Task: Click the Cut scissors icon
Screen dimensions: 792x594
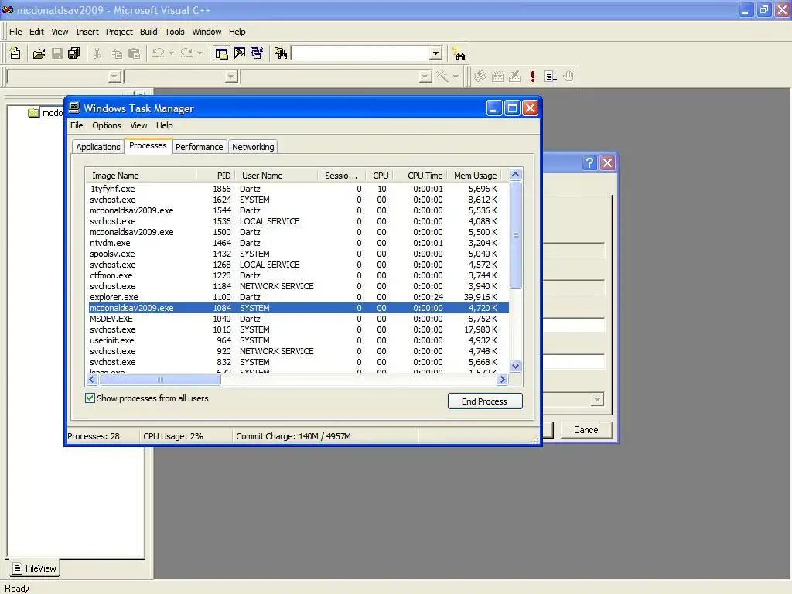Action: (97, 53)
